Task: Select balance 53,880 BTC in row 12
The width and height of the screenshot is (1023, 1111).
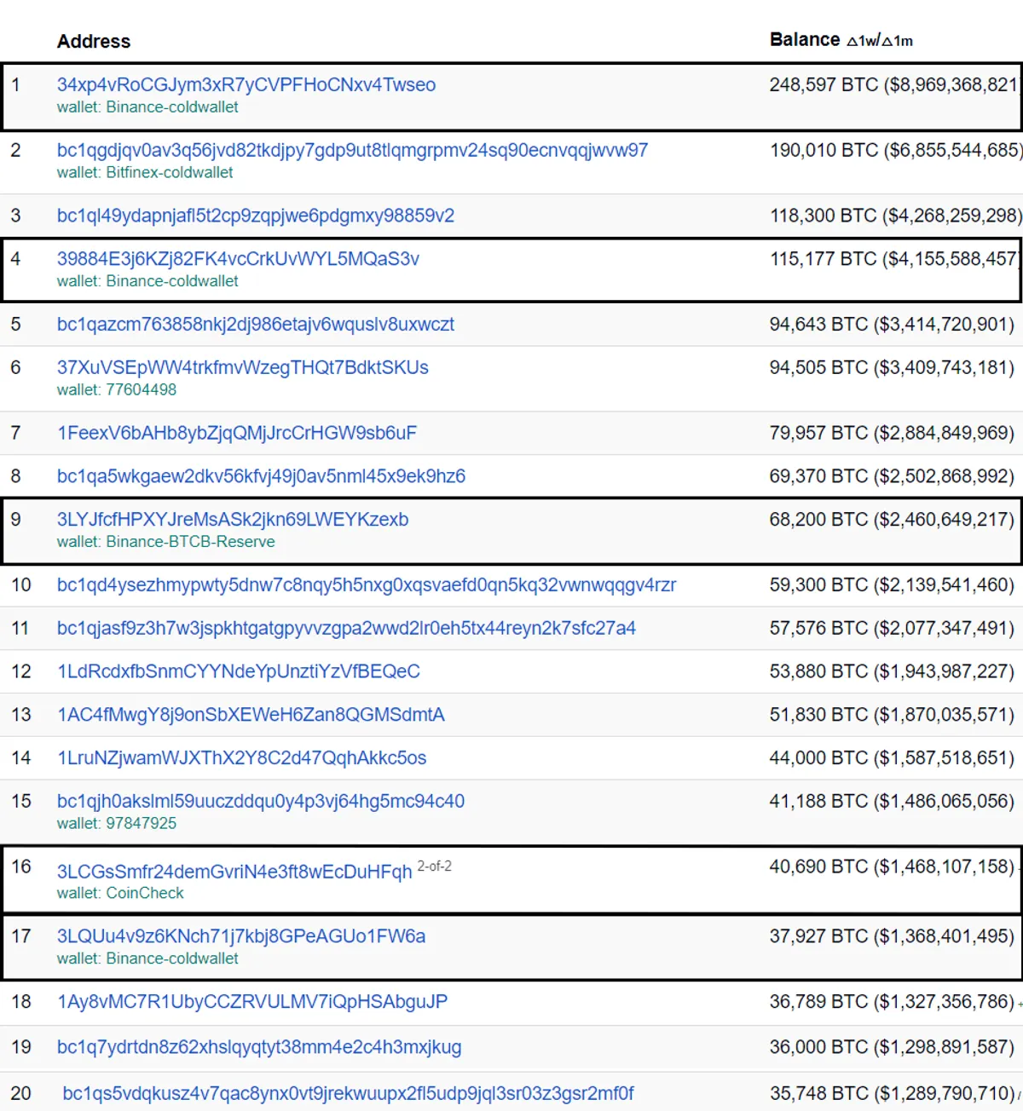Action: (892, 672)
